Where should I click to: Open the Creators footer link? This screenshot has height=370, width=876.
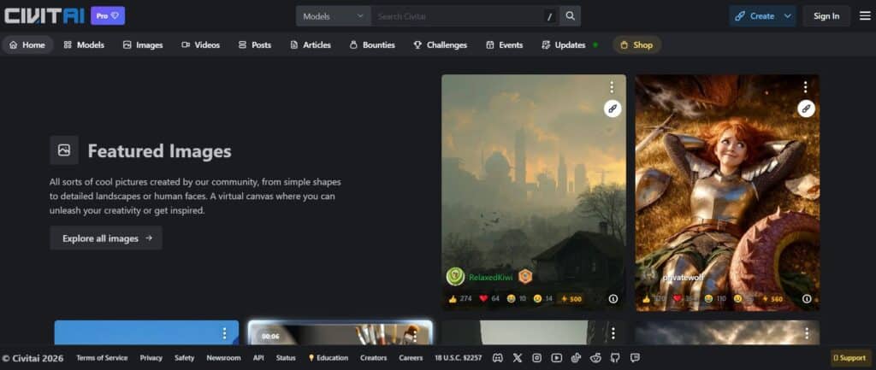(x=373, y=358)
